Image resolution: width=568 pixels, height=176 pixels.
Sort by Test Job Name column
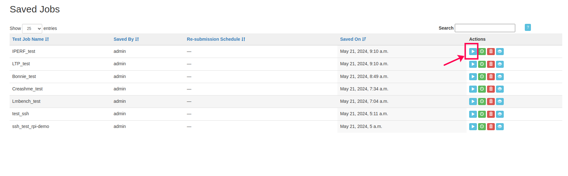30,39
